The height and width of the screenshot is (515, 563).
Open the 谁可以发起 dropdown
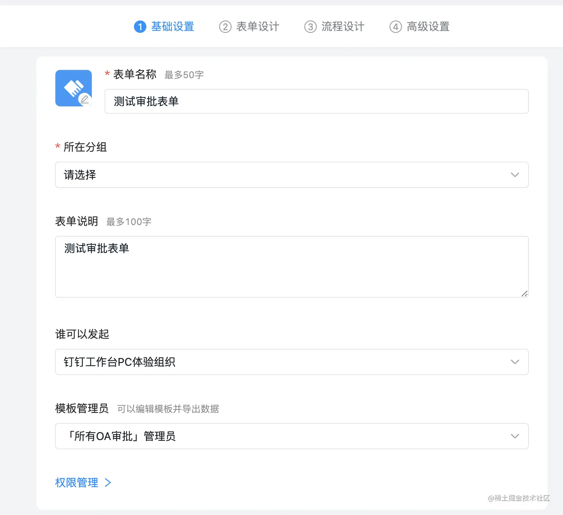tap(292, 362)
